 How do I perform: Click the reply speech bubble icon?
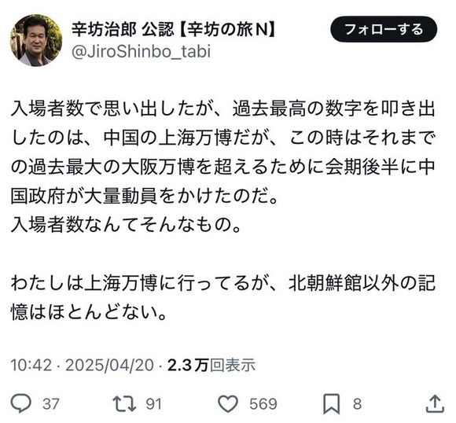click(x=20, y=403)
